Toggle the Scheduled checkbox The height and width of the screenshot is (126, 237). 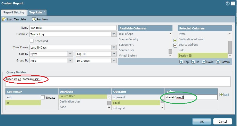[31, 41]
